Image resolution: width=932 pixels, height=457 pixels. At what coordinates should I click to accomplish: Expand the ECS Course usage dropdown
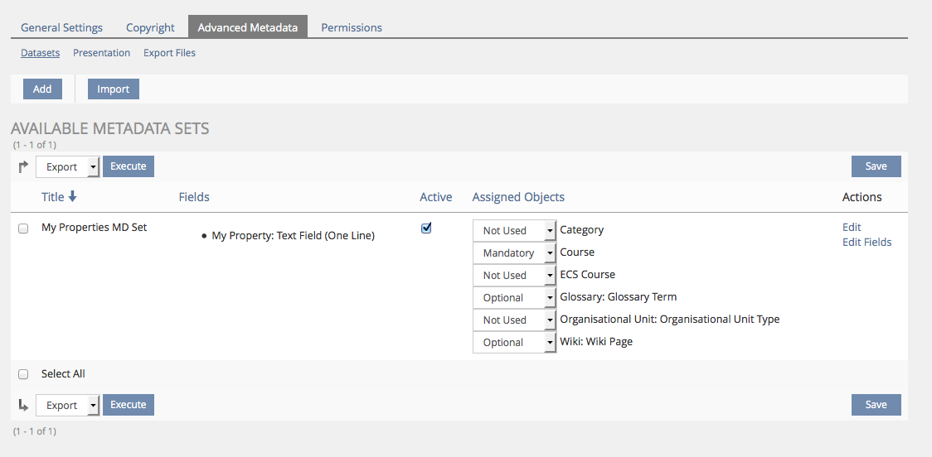coord(514,275)
